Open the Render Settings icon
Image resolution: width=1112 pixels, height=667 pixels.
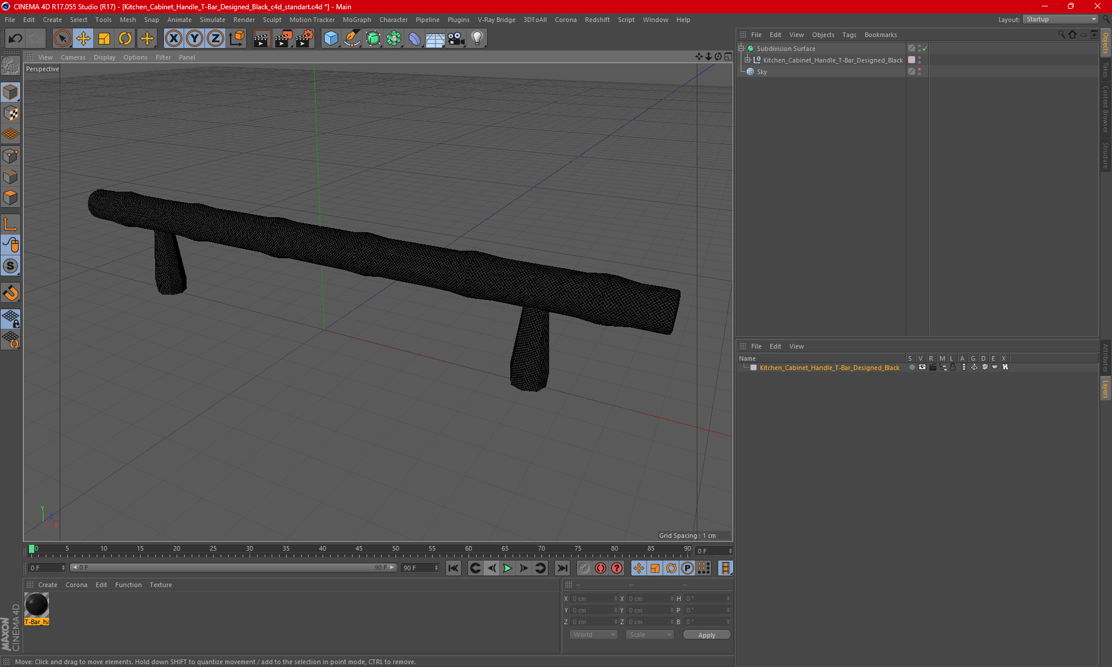[304, 38]
